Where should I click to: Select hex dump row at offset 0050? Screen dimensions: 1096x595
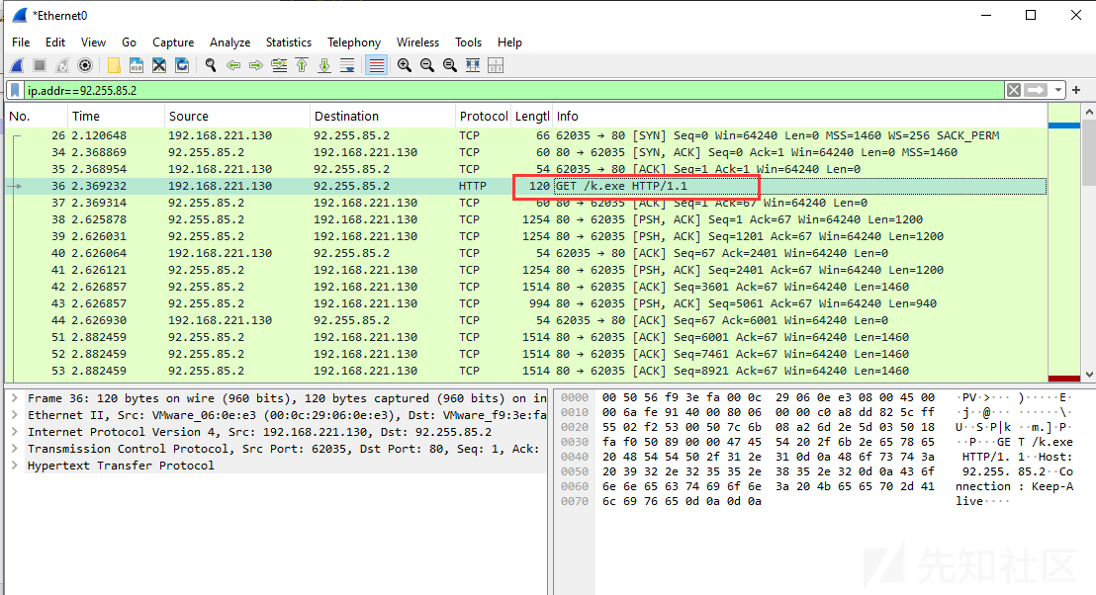pyautogui.click(x=816, y=471)
